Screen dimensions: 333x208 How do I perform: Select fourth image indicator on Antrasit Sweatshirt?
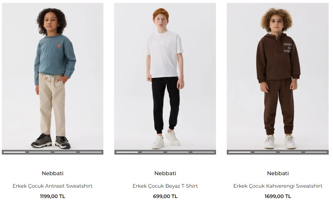point(91,152)
